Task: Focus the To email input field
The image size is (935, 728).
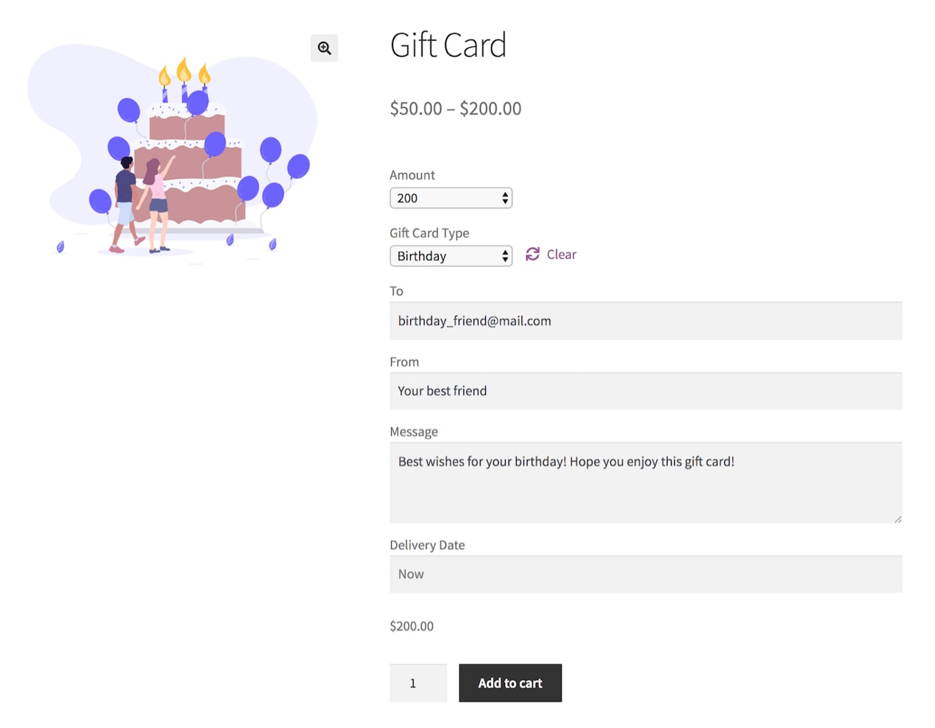Action: tap(645, 321)
